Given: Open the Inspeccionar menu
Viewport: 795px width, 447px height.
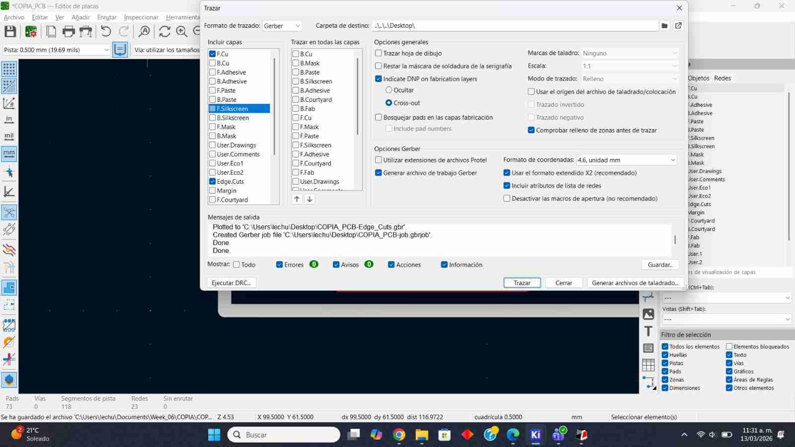Looking at the screenshot, I should (141, 17).
